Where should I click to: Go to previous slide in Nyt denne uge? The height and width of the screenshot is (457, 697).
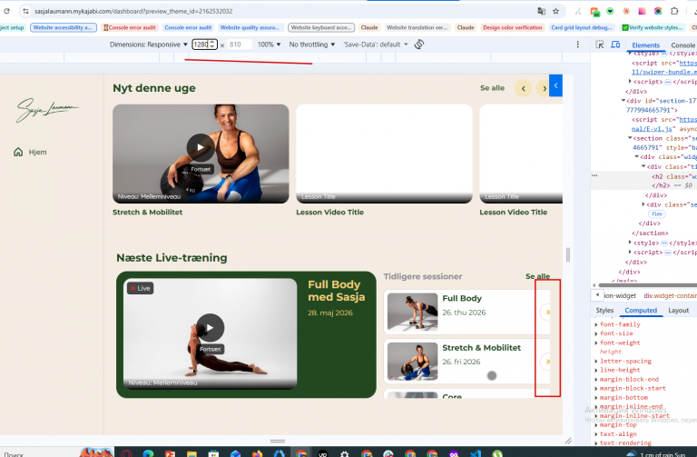(523, 88)
